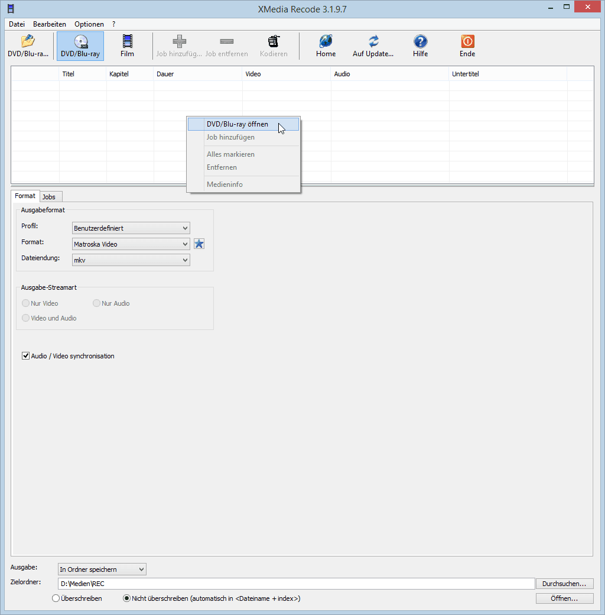Viewport: 605px width, 615px height.
Task: Choose Job hinzufügen in context menu
Action: [x=243, y=137]
